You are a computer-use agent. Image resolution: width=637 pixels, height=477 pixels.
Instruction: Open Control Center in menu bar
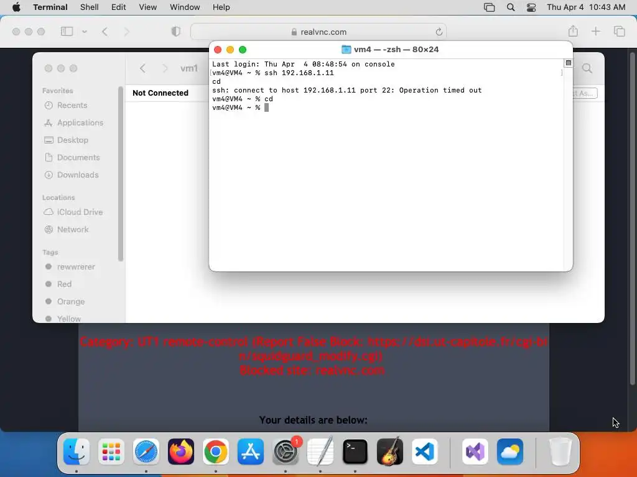tap(531, 7)
